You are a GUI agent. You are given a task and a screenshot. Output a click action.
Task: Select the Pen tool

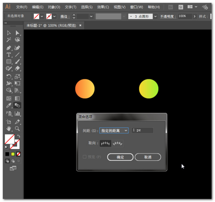[x=9, y=48]
